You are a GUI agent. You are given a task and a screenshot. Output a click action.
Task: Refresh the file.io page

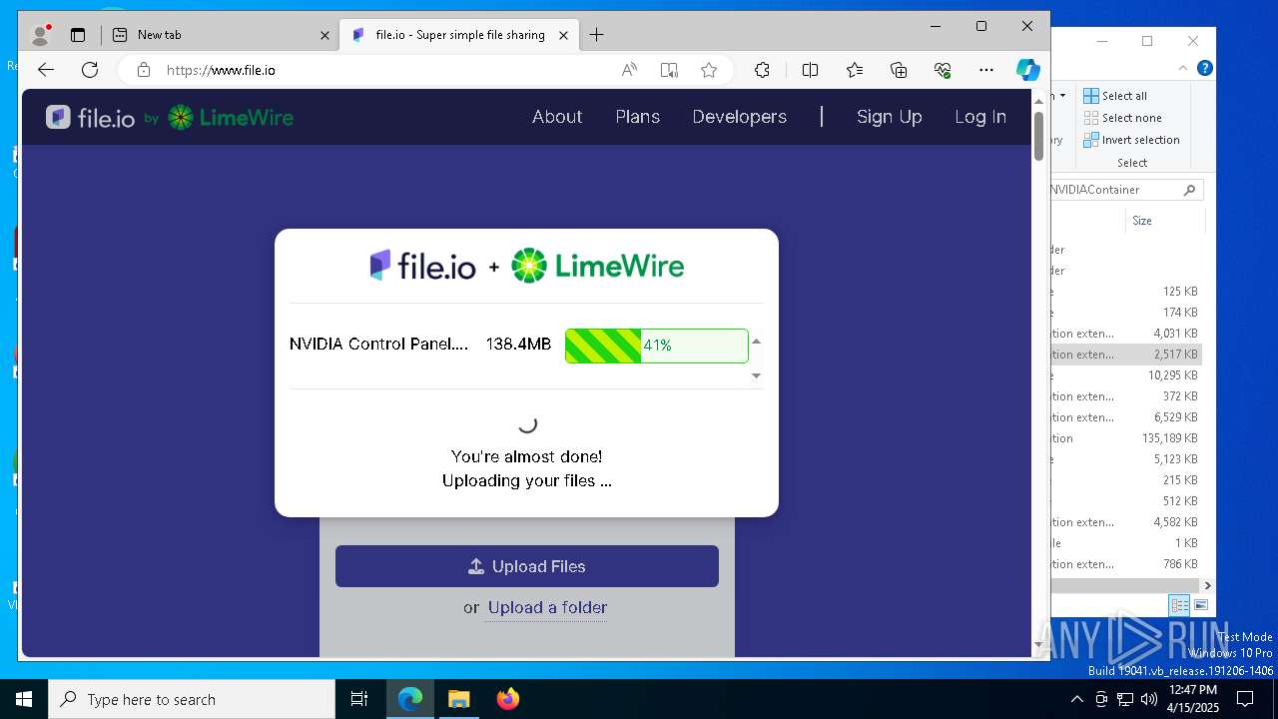90,70
